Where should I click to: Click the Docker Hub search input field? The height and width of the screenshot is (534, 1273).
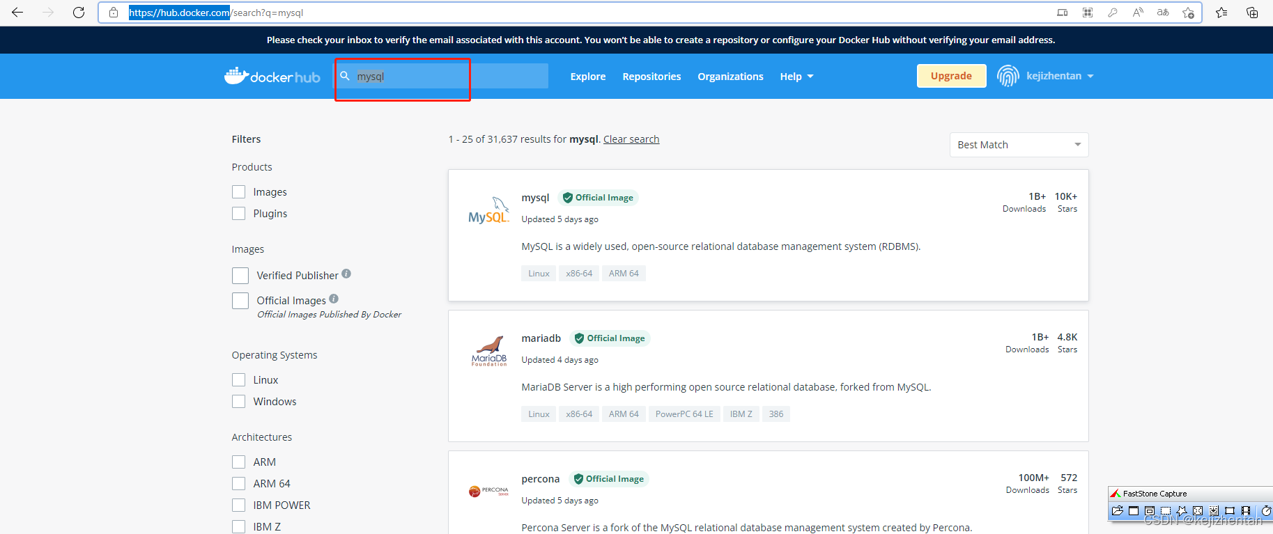pos(442,76)
